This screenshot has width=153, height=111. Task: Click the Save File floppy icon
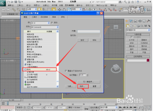[x=16, y=2]
